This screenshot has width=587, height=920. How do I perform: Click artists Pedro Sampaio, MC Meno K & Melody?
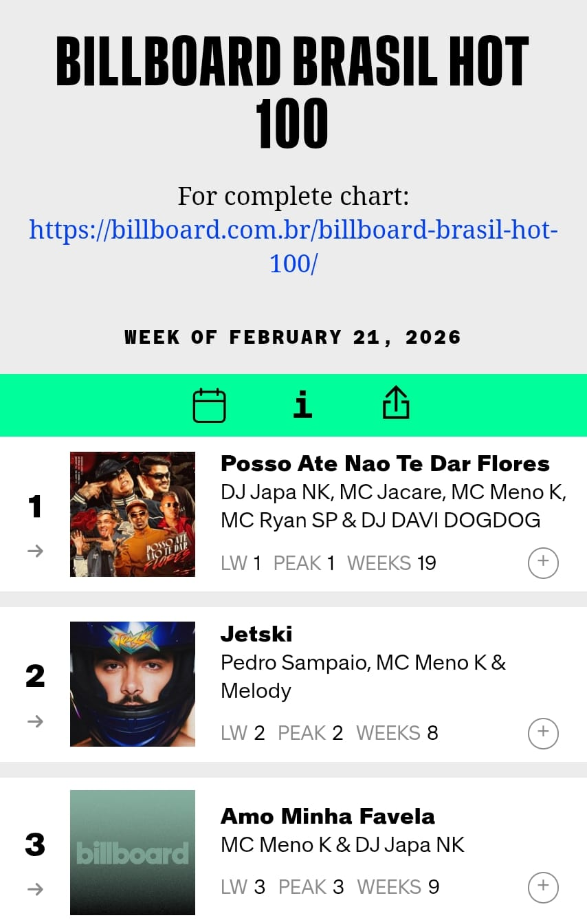click(x=363, y=676)
